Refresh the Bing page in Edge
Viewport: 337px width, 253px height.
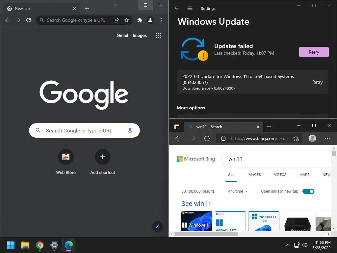207,138
